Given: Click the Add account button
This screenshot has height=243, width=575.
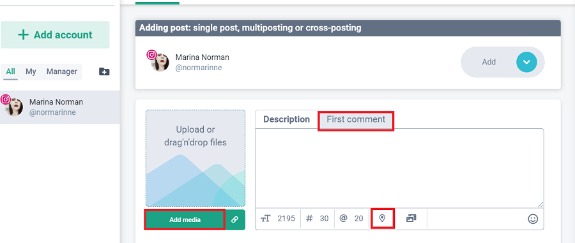Looking at the screenshot, I should [55, 35].
